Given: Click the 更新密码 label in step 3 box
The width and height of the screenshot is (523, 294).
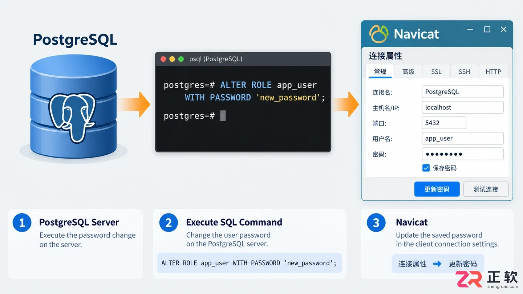Looking at the screenshot, I should [463, 264].
